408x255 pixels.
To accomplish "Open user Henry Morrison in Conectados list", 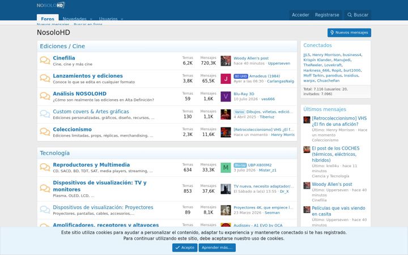I will click(326, 55).
